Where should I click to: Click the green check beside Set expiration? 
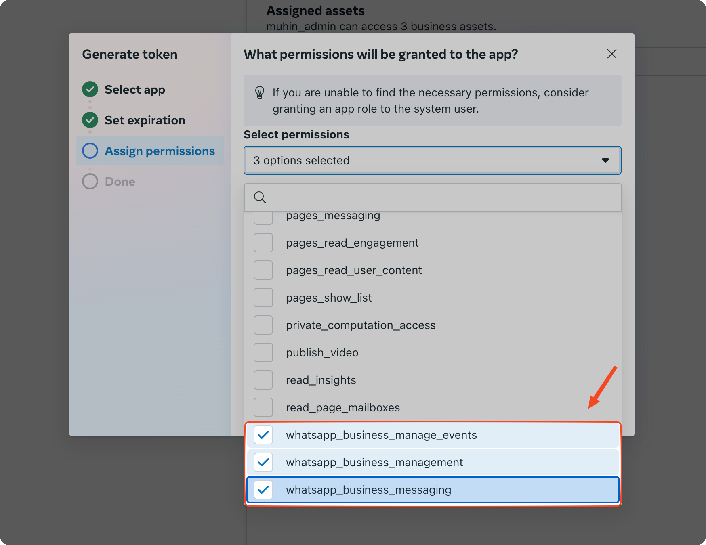[90, 120]
